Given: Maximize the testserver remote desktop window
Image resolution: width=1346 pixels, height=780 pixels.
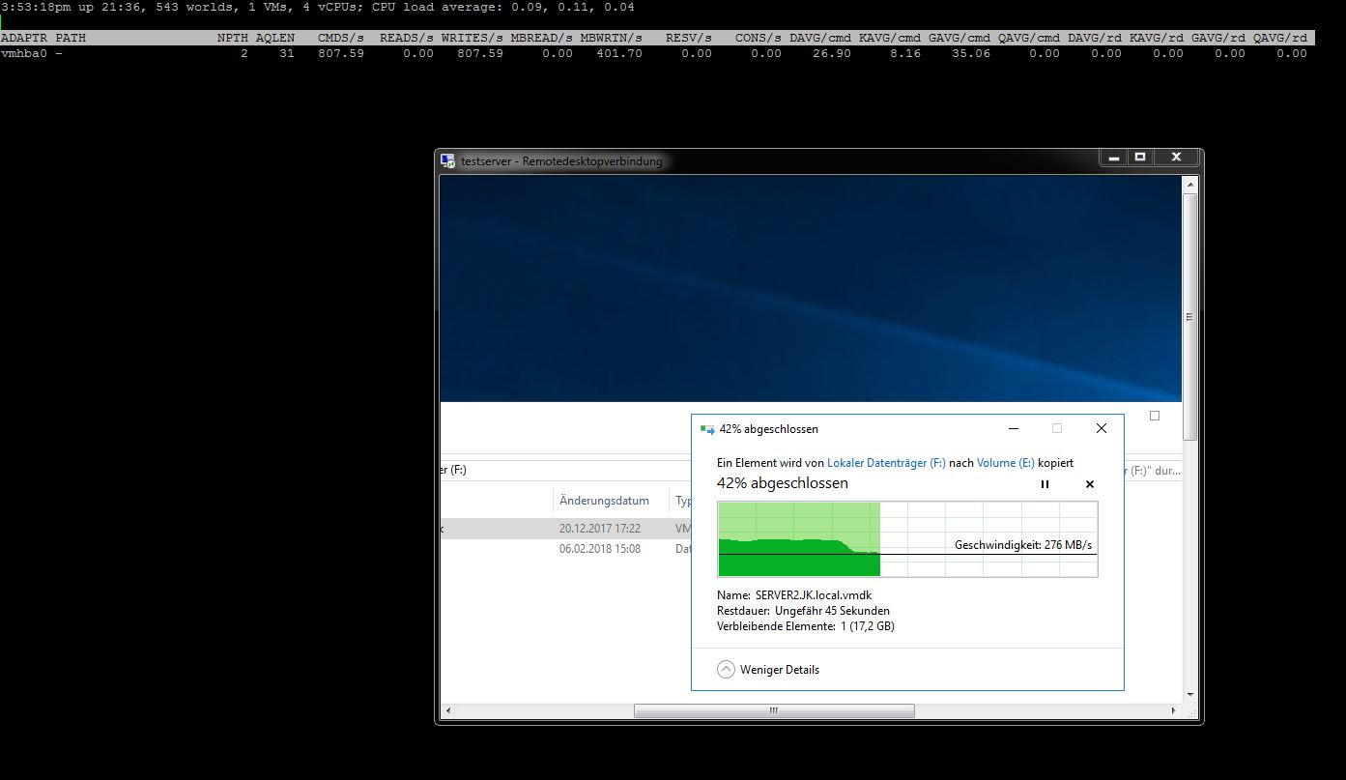Looking at the screenshot, I should click(x=1140, y=157).
